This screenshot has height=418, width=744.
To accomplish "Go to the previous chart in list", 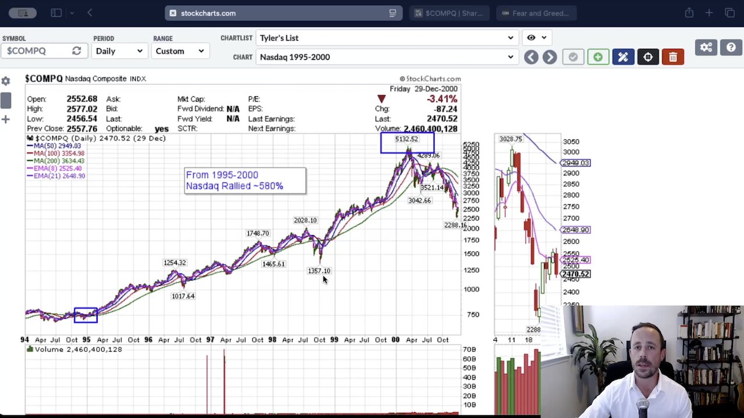I will [x=531, y=57].
